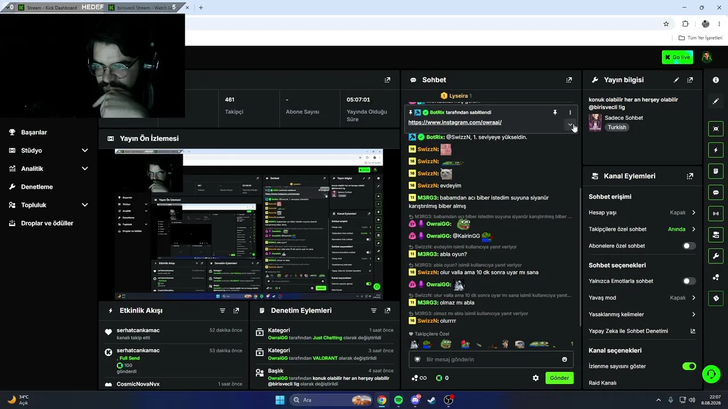Screen dimensions: 728x409
Task: Open the emoji picker in message box
Action: pos(564,360)
